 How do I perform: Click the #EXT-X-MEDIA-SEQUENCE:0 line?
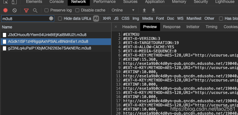coord(150,51)
